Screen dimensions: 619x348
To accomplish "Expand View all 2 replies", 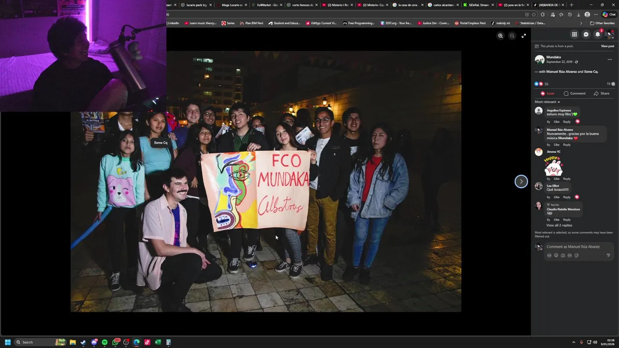I will click(x=559, y=225).
